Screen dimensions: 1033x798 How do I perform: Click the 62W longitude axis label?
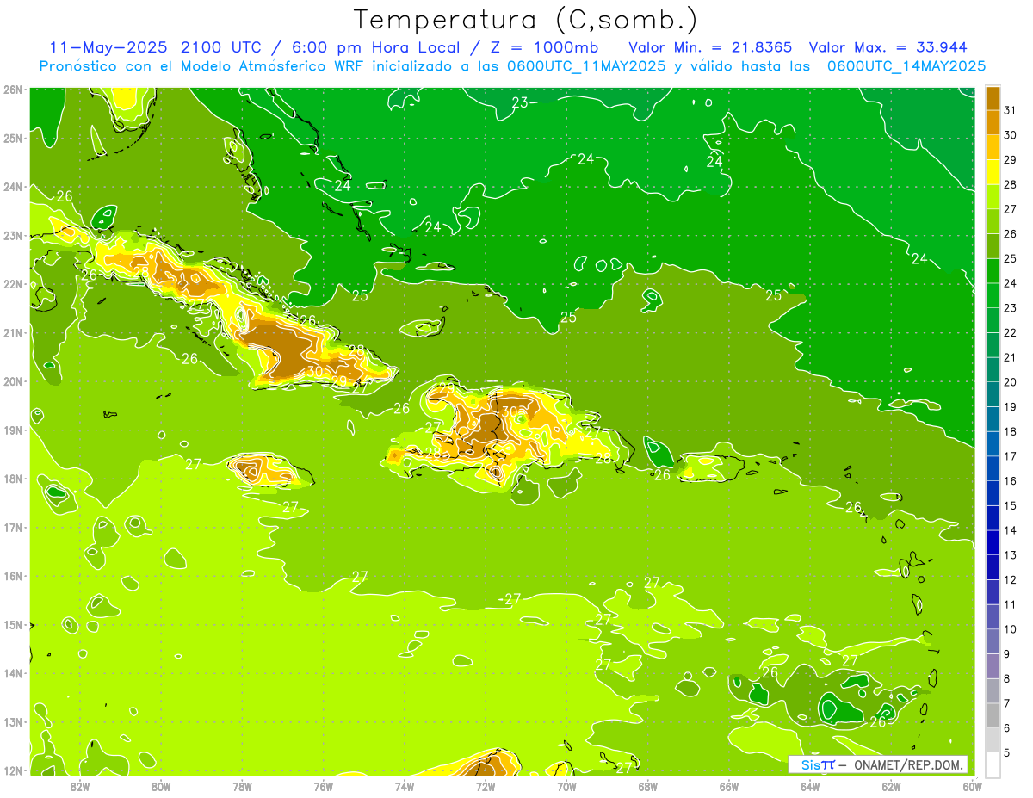point(892,786)
